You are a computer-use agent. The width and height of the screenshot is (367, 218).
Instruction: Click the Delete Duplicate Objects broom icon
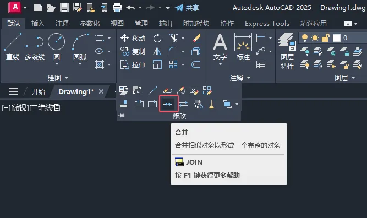(212, 104)
